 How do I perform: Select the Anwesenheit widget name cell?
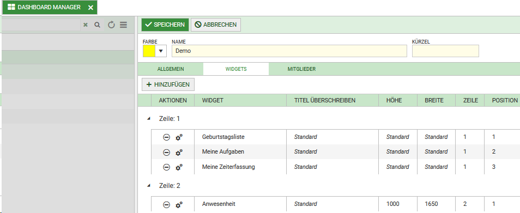[x=240, y=204]
